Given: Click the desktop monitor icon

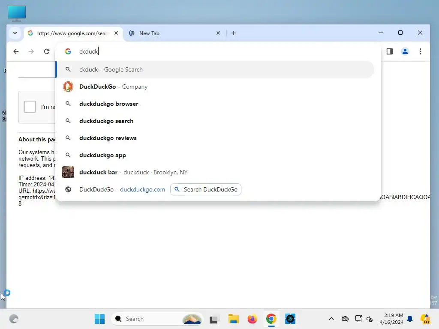Looking at the screenshot, I should [17, 13].
